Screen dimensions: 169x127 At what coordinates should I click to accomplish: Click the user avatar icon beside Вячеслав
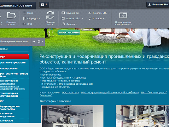[x=149, y=5]
